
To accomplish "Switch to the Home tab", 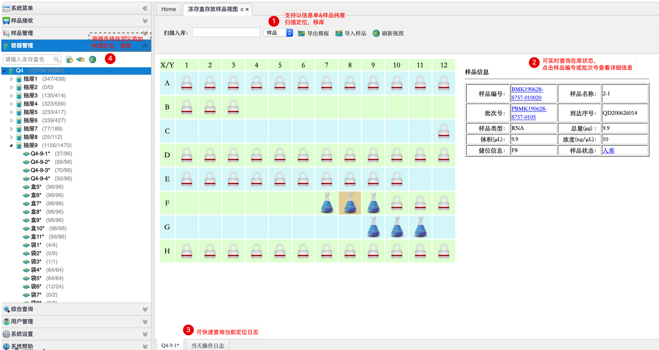I will [x=169, y=9].
